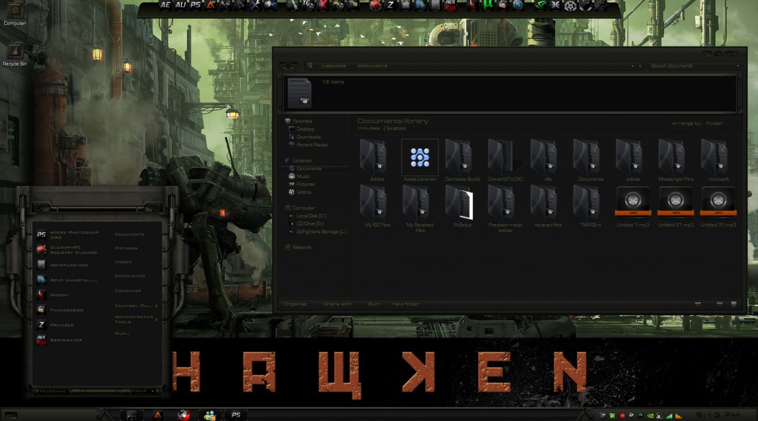Launch uTorrent from the top dock
Screen dimensions: 758x421
(488, 5)
